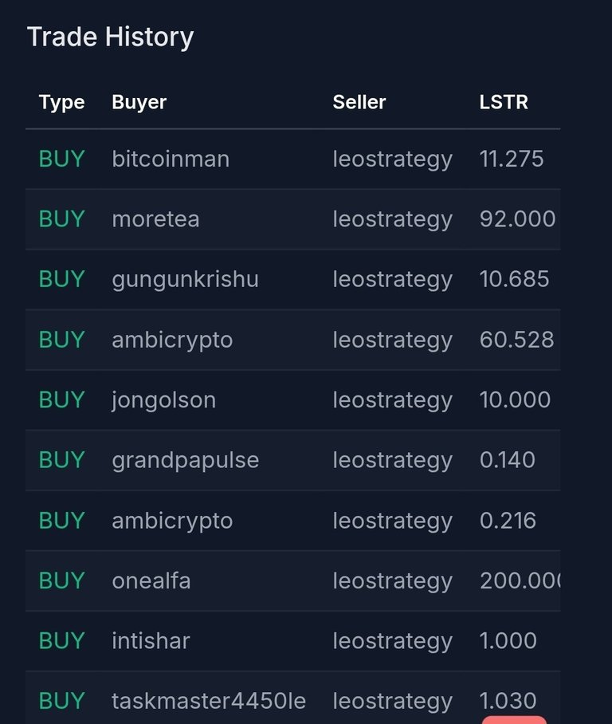Image resolution: width=612 pixels, height=724 pixels.
Task: Open buyer bitcoinman's profile
Action: tap(171, 159)
